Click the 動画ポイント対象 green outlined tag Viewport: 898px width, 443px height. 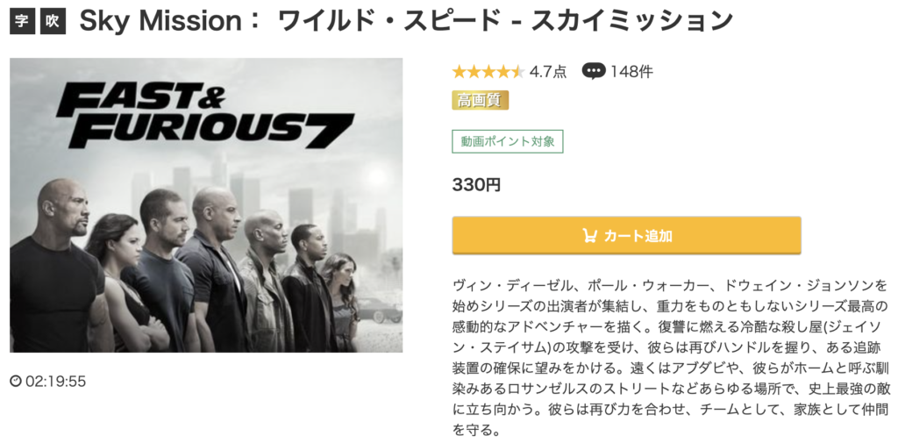pyautogui.click(x=508, y=141)
